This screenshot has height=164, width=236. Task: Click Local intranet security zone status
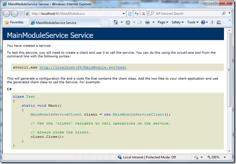pyautogui.click(x=147, y=157)
